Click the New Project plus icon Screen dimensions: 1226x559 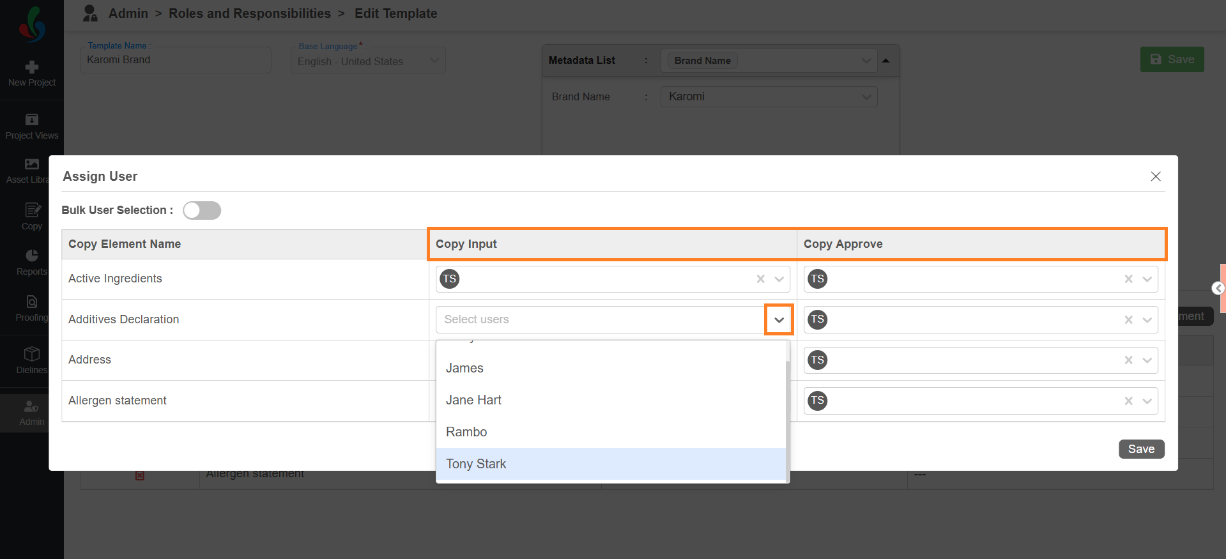point(32,67)
